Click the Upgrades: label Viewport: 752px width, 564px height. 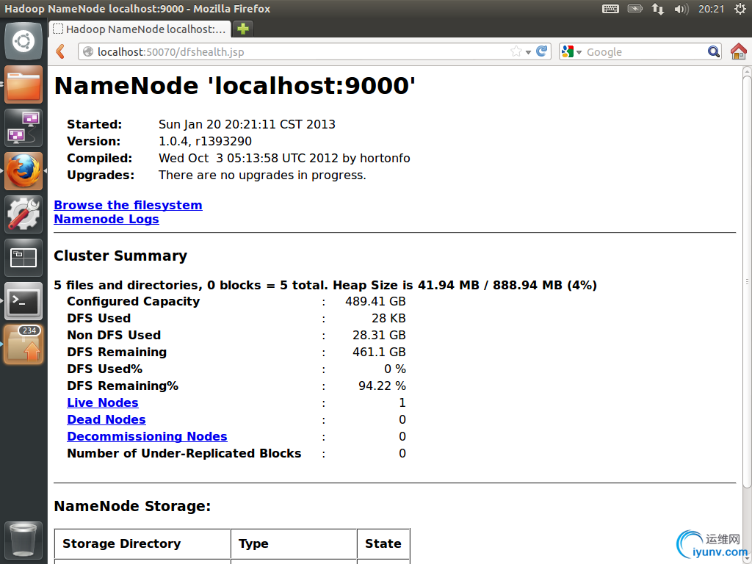point(101,175)
